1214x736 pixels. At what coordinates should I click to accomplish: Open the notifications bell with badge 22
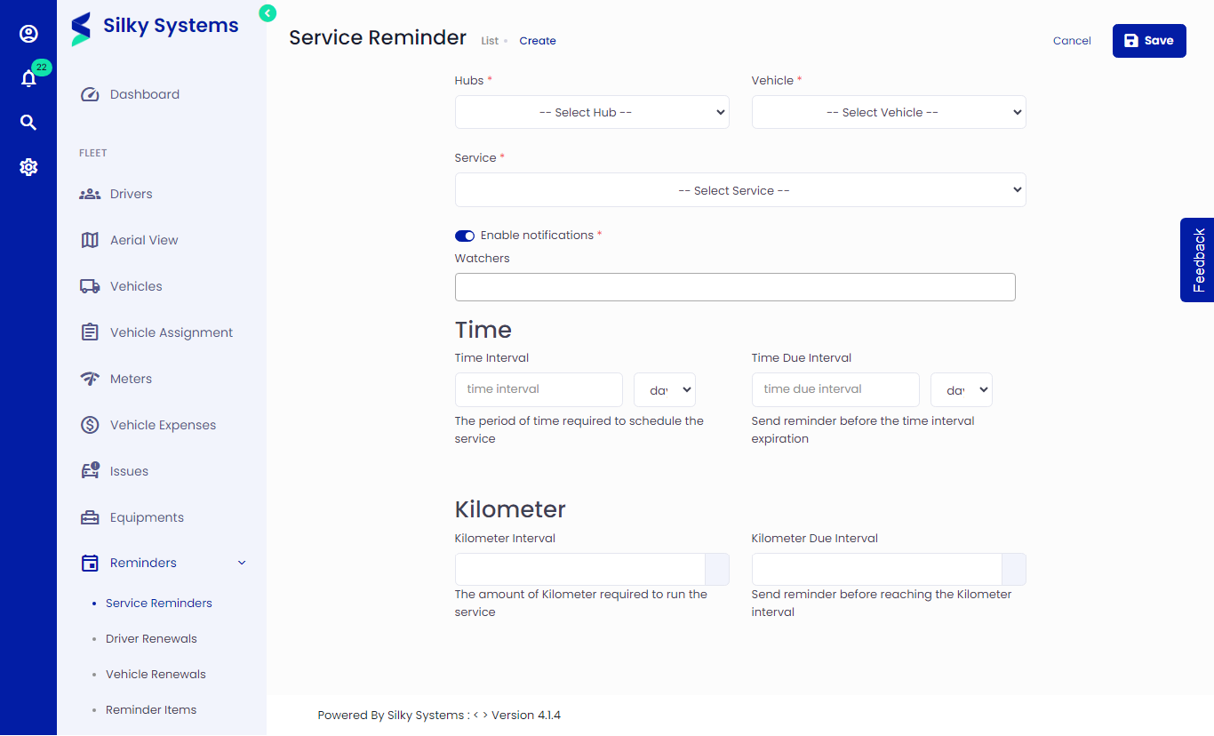pos(28,77)
